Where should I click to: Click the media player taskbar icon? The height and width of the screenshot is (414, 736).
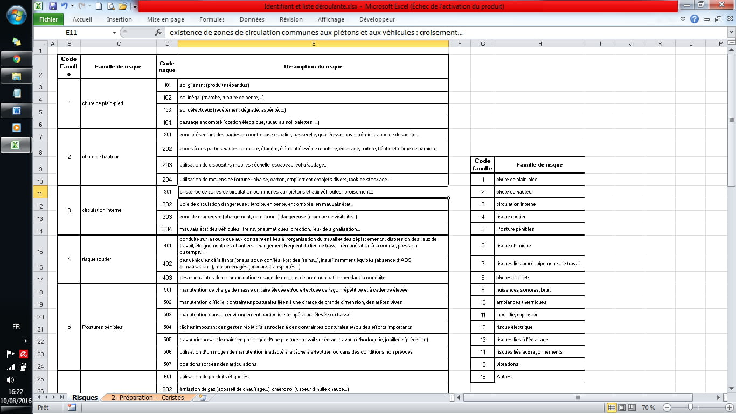point(16,128)
